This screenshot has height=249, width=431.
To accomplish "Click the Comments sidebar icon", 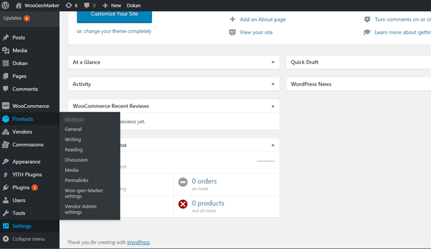I will coord(6,89).
